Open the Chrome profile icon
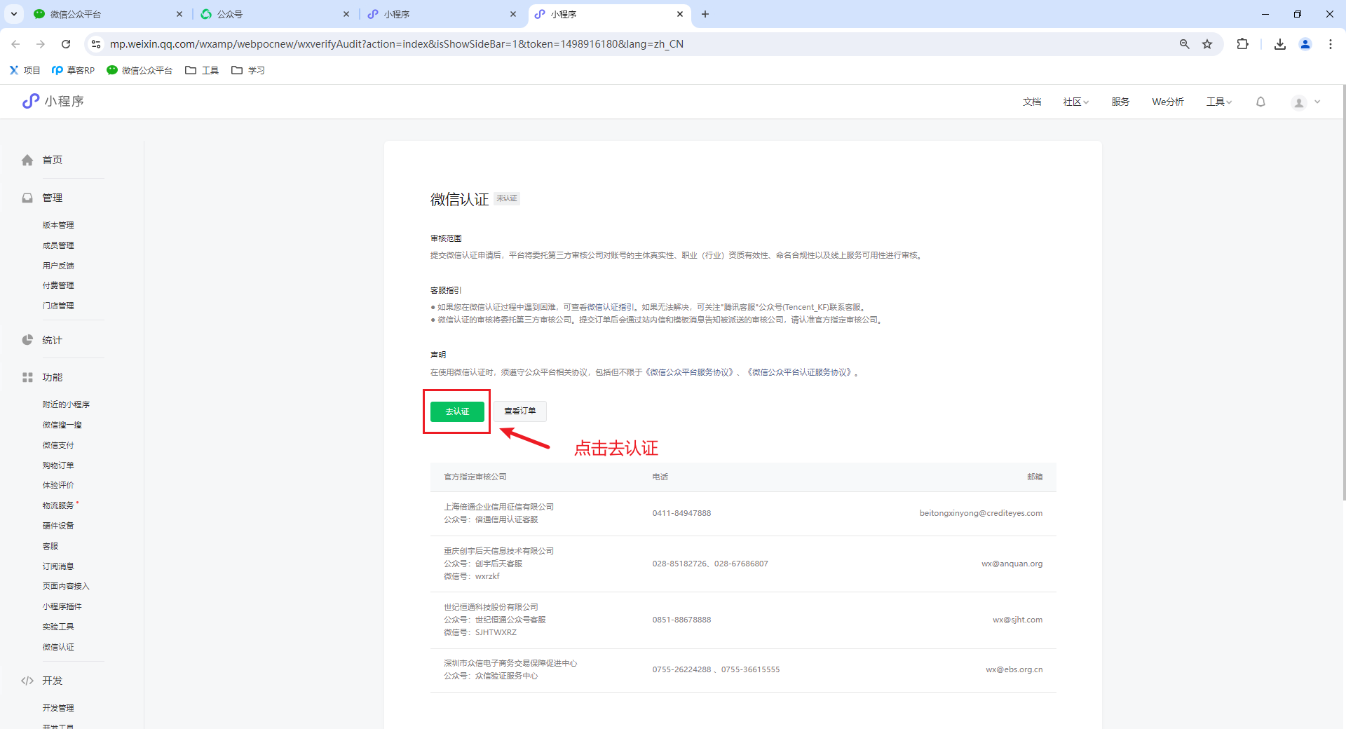 point(1305,44)
